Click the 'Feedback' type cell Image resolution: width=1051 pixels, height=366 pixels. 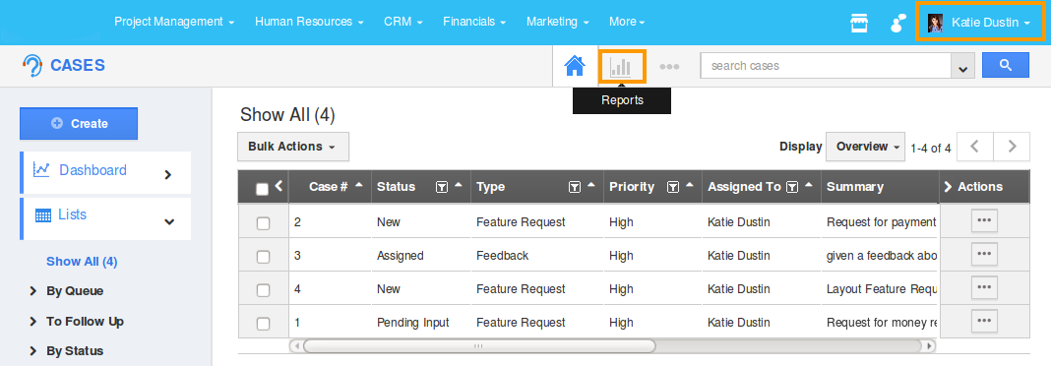coord(502,256)
